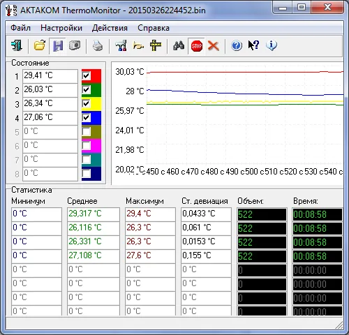Open the Справка menu
Screen dimensions: 349x335
(154, 28)
